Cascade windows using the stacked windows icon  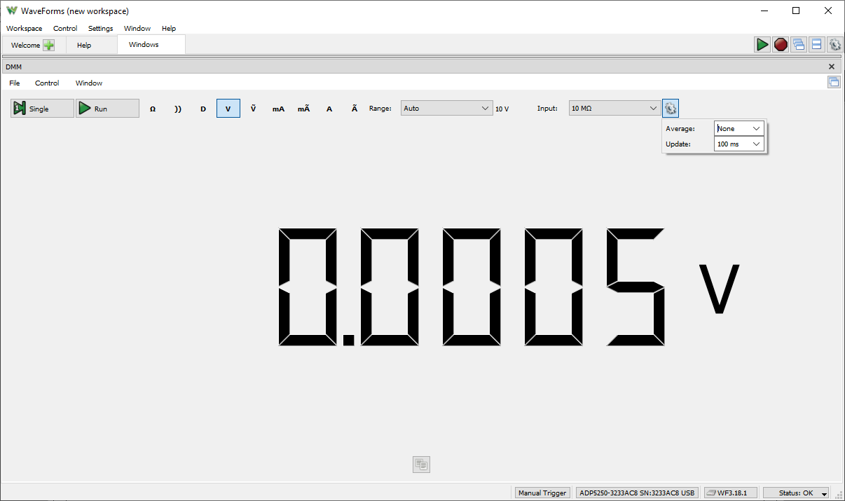799,45
